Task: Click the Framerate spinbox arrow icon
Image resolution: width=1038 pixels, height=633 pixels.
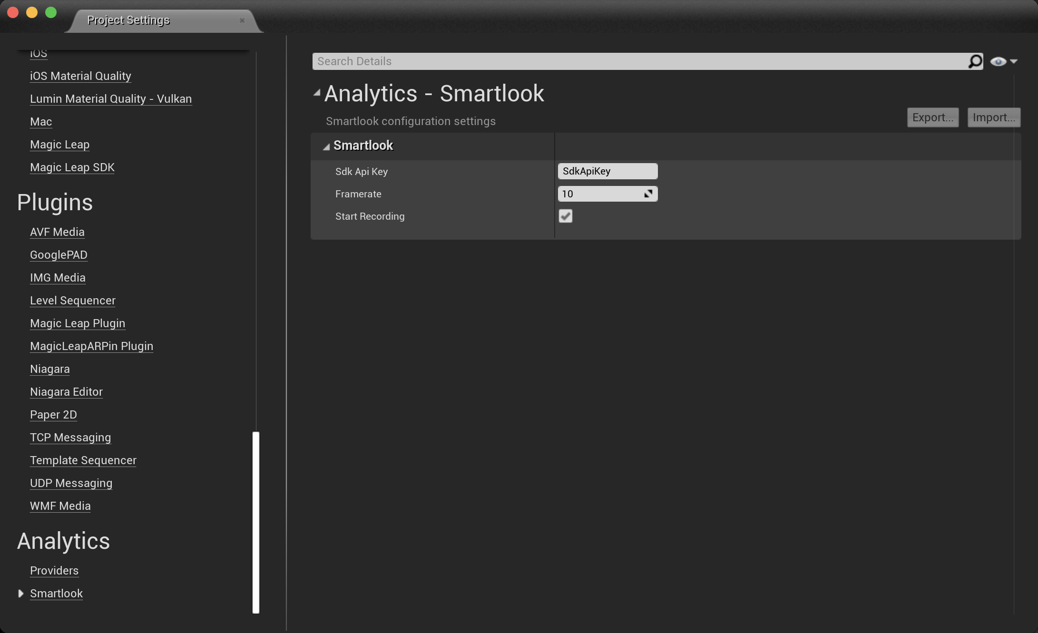Action: [x=648, y=194]
